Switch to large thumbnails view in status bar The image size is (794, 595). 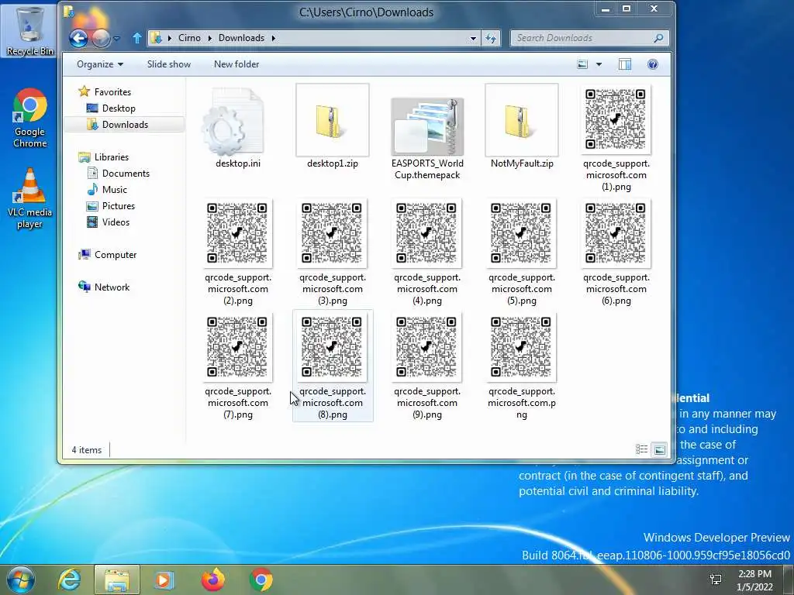pos(659,449)
